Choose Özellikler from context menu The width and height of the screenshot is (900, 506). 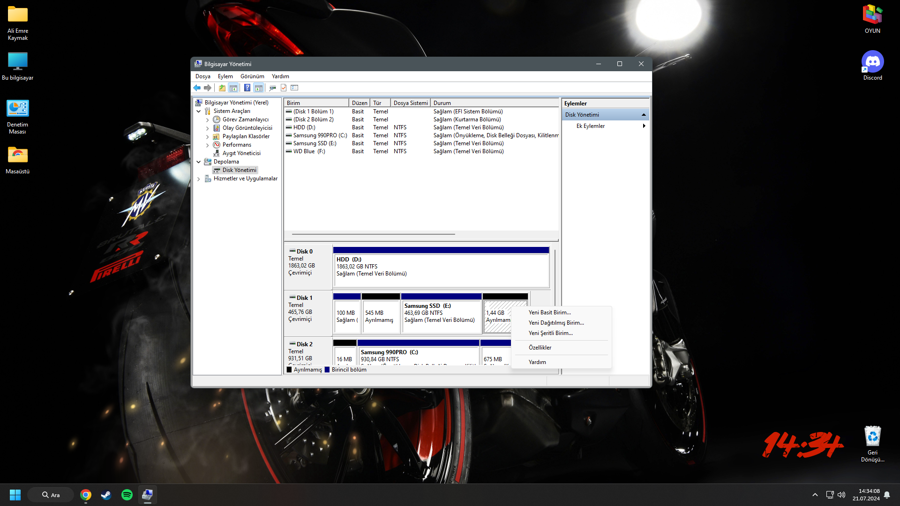pyautogui.click(x=562, y=348)
